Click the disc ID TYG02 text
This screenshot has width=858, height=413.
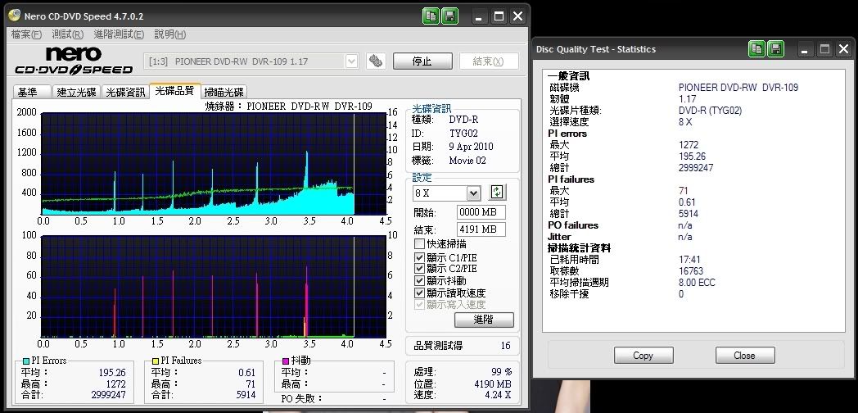point(463,133)
